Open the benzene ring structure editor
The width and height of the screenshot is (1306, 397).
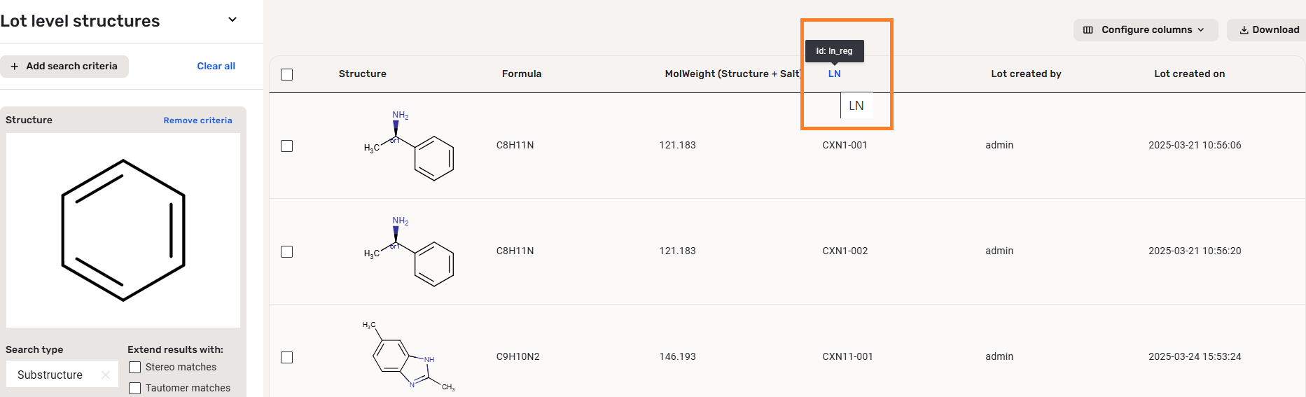[x=123, y=230]
